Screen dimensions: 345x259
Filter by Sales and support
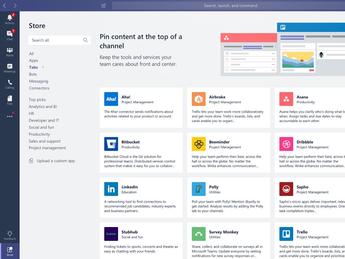[x=45, y=141]
